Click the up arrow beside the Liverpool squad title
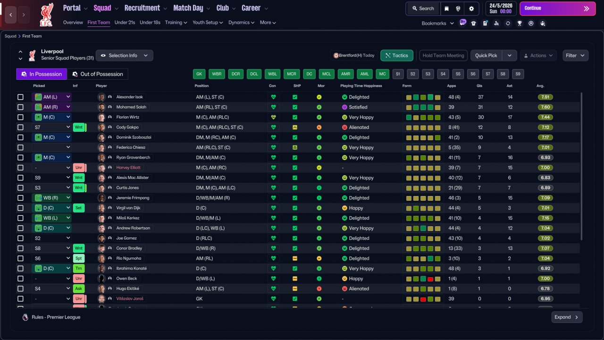 [20, 52]
